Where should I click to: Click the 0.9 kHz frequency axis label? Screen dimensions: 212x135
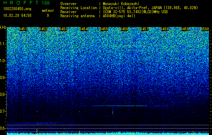coord(3,78)
